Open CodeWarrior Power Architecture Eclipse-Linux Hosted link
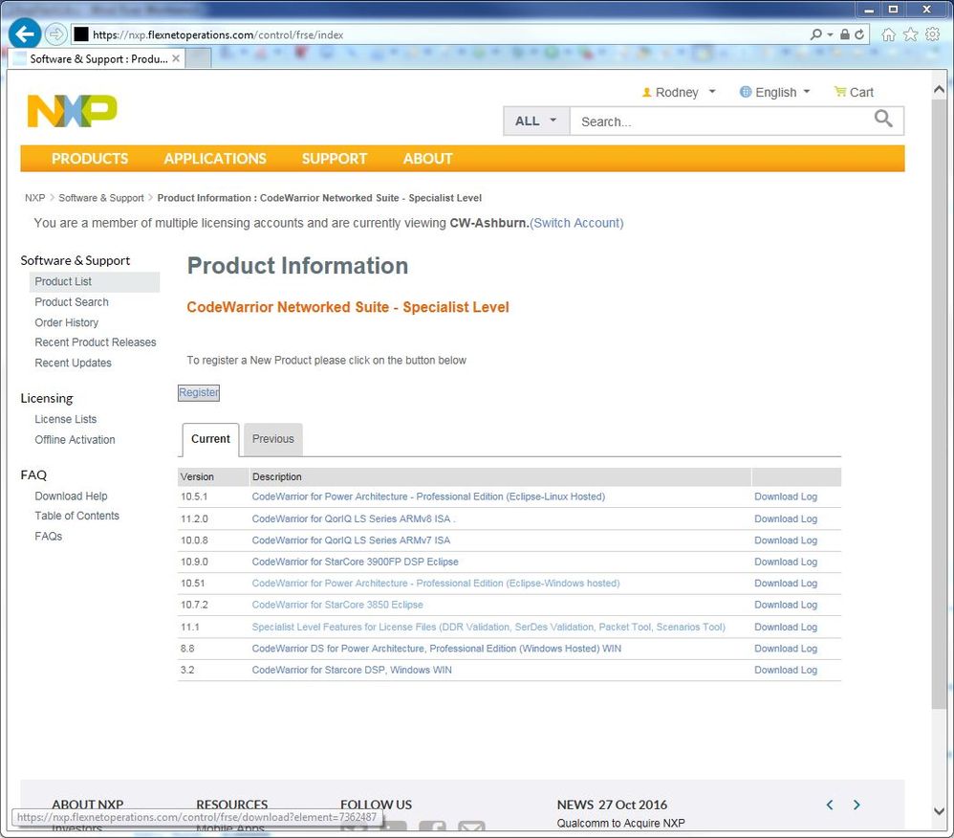 click(x=428, y=496)
